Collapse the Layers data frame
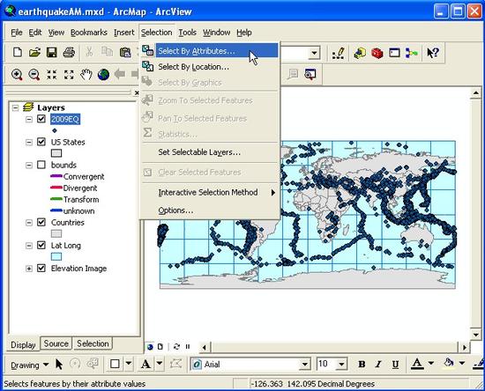Viewport: 485px width, 391px height. click(x=15, y=107)
